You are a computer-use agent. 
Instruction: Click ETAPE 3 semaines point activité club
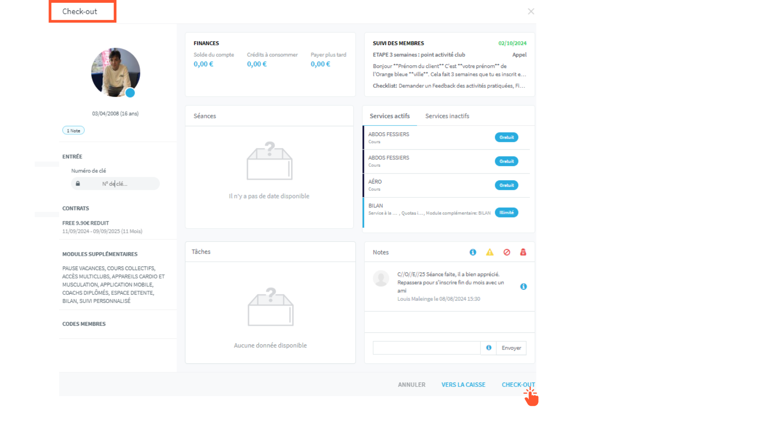click(x=419, y=55)
